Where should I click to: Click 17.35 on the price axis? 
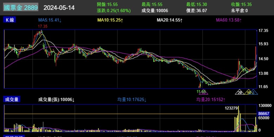tap(263, 31)
